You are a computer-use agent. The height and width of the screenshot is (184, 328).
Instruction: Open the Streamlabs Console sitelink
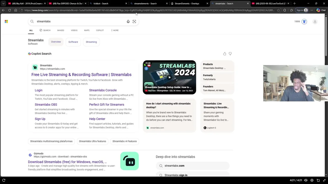click(103, 90)
